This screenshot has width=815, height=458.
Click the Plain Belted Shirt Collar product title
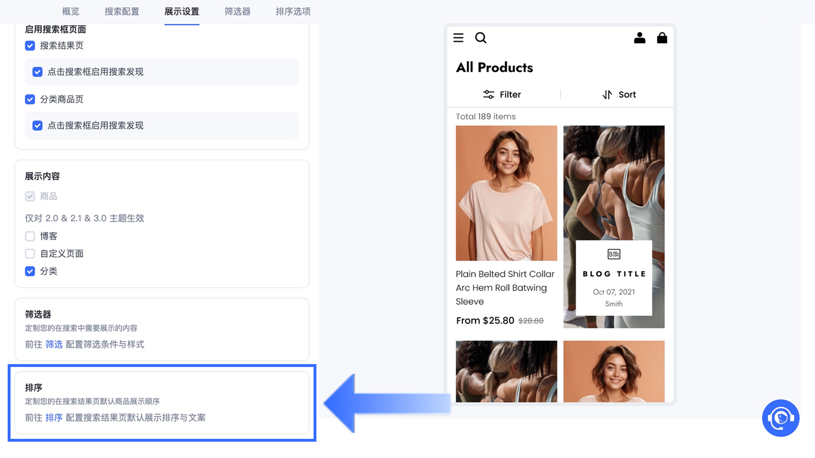point(505,287)
